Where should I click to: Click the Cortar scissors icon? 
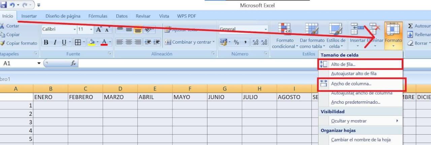[x=2, y=26]
